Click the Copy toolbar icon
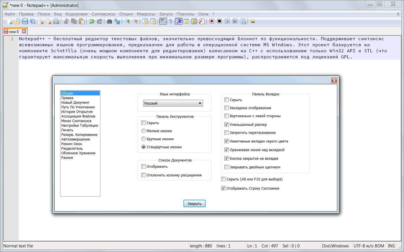404x252 pixels. [74, 21]
